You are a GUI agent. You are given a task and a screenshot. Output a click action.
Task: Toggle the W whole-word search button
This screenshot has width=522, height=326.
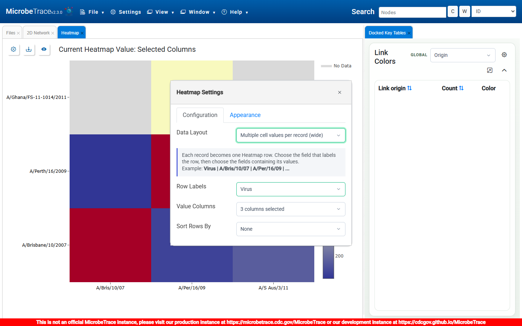coord(465,12)
